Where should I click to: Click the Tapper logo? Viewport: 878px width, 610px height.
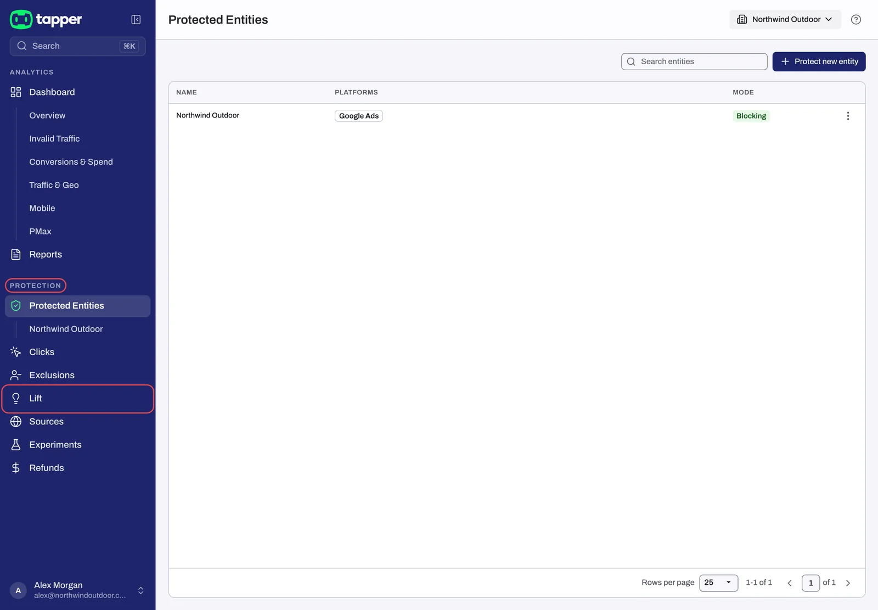pyautogui.click(x=46, y=19)
